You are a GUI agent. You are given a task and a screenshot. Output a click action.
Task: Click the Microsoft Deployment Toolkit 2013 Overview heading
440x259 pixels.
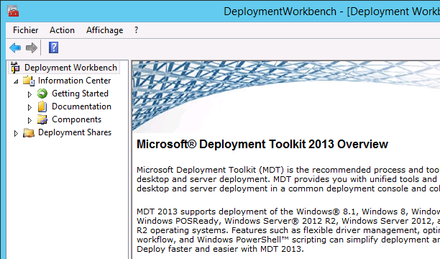point(262,144)
